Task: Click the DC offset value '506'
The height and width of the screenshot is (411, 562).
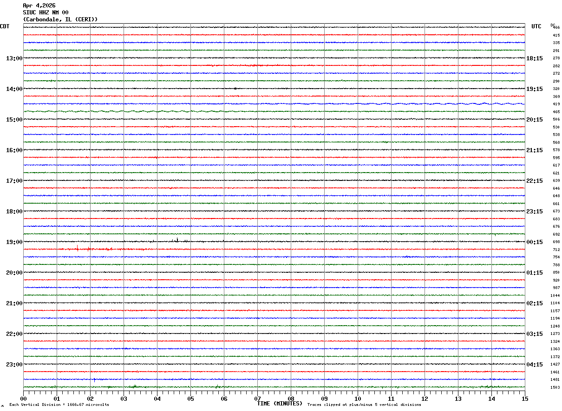Action: pyautogui.click(x=556, y=120)
